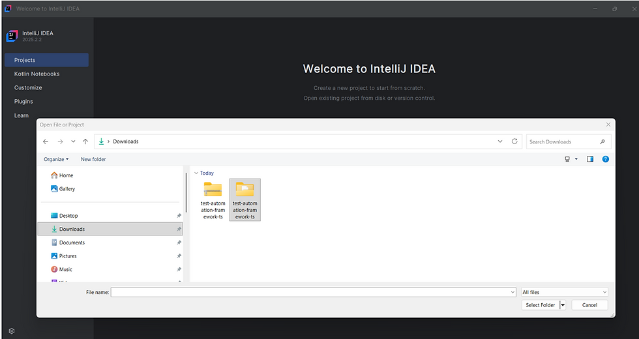Go forward with the right arrow
Screen dimensions: 639x339
click(x=60, y=141)
